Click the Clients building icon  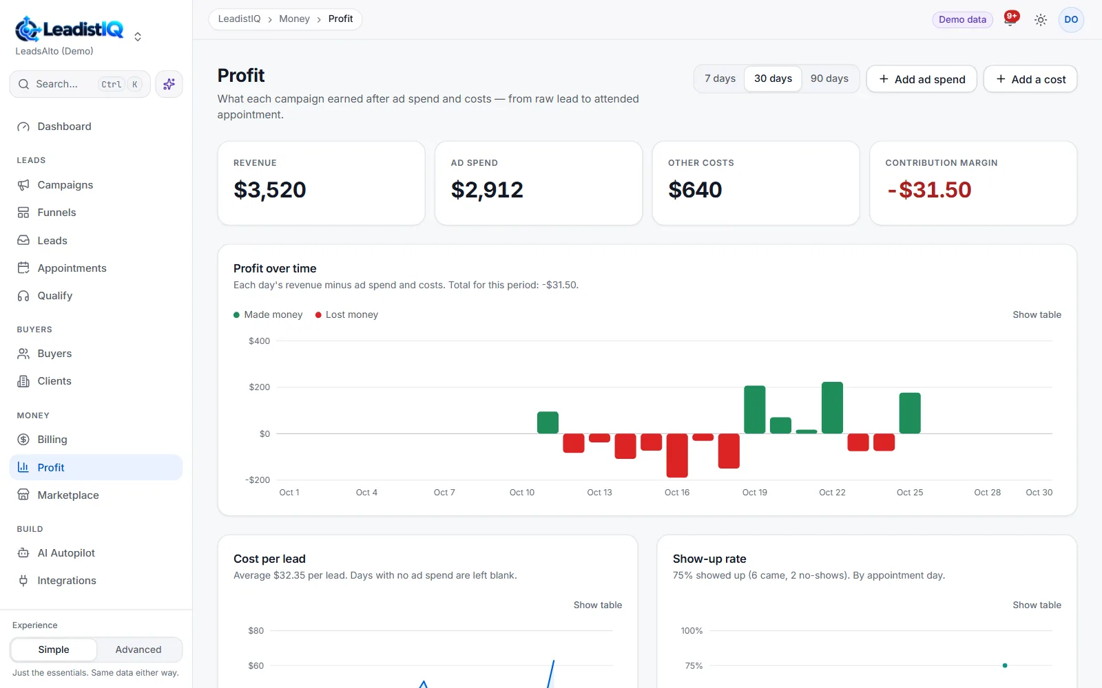(x=23, y=381)
